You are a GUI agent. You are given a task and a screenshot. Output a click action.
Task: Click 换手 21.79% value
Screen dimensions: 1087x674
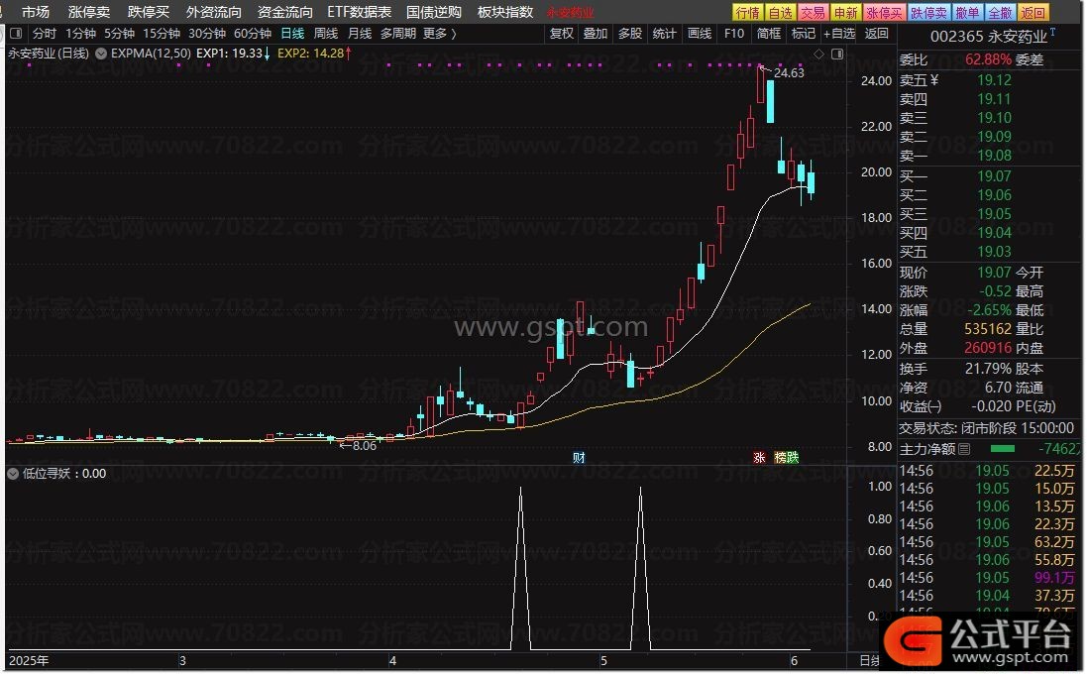click(988, 369)
